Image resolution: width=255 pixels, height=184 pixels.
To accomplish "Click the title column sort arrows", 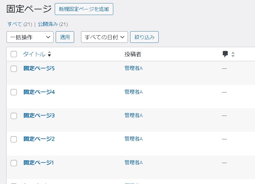I will pyautogui.click(x=49, y=54).
